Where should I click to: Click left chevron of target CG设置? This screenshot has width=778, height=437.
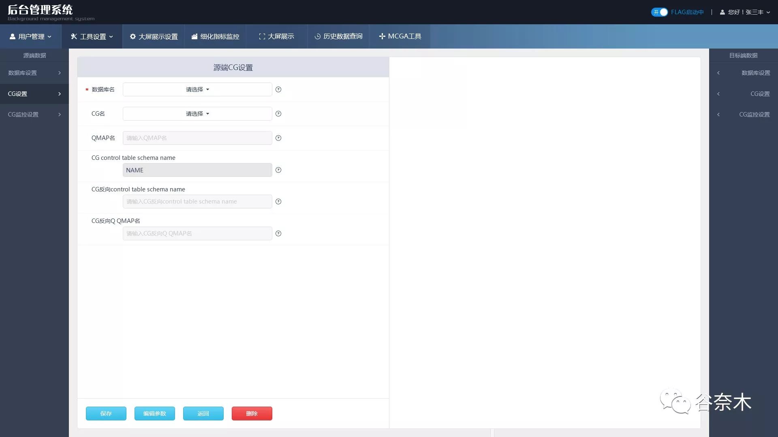pos(718,94)
